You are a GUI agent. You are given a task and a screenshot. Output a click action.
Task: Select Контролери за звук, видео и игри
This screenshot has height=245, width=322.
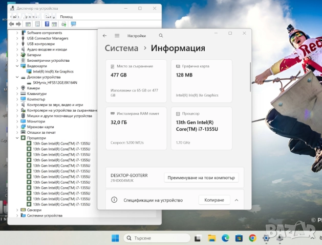tap(55, 105)
